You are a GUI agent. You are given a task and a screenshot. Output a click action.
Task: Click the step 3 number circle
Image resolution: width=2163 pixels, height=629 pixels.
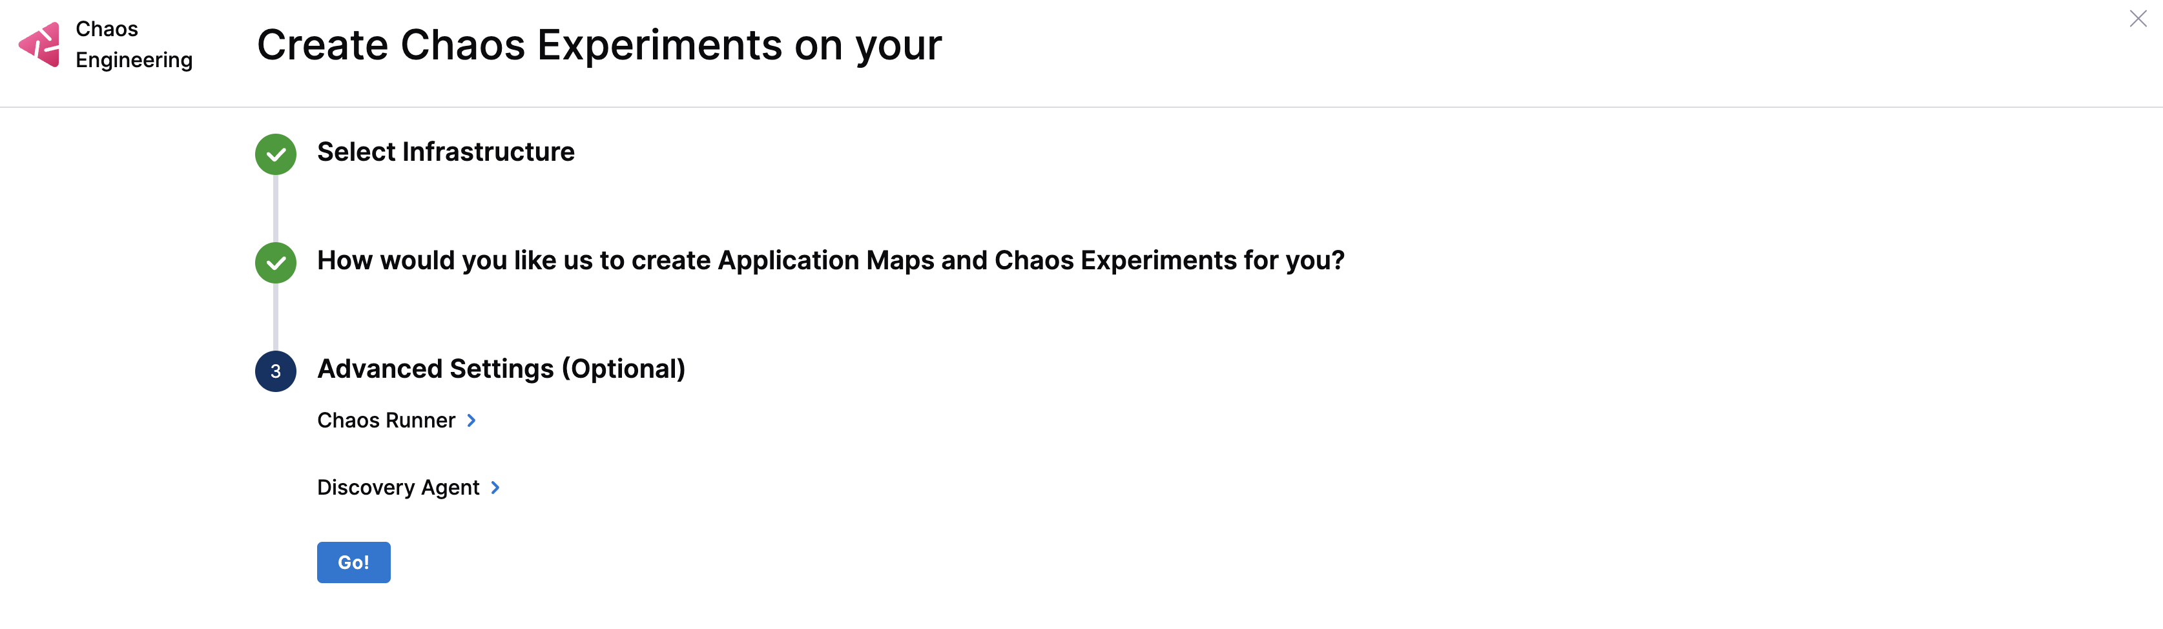(275, 371)
